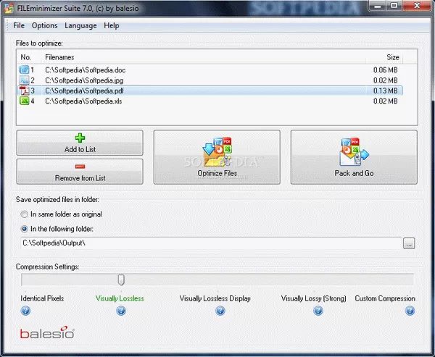The width and height of the screenshot is (435, 357).
Task: Select In same folder as original option
Action: [x=61, y=214]
